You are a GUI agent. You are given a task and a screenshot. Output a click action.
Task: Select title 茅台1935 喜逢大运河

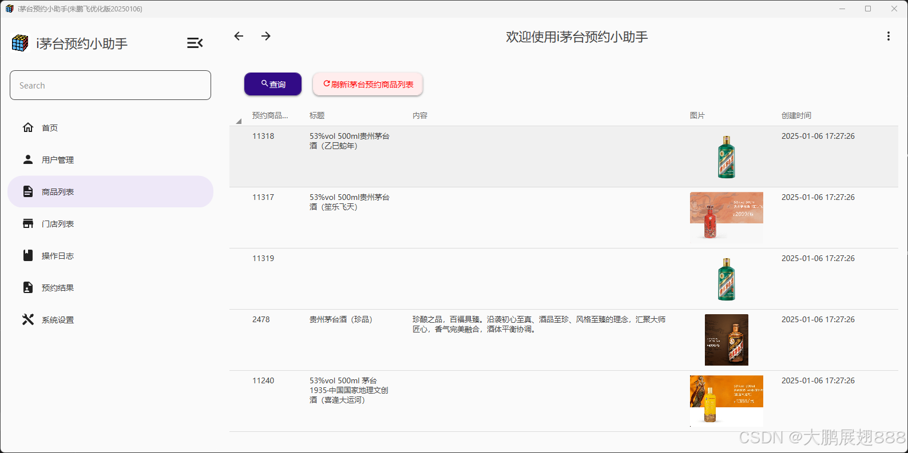[349, 390]
